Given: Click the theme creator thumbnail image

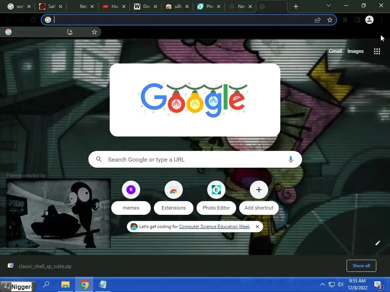Looking at the screenshot, I should (58, 213).
